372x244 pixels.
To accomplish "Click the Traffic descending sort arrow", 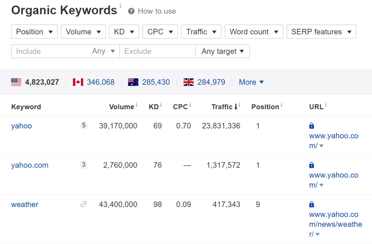I will (235, 107).
